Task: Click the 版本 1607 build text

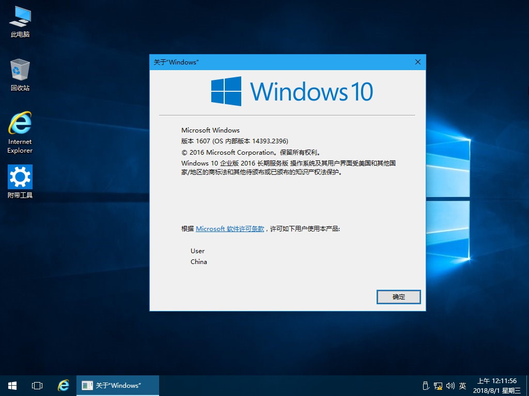Action: [235, 141]
